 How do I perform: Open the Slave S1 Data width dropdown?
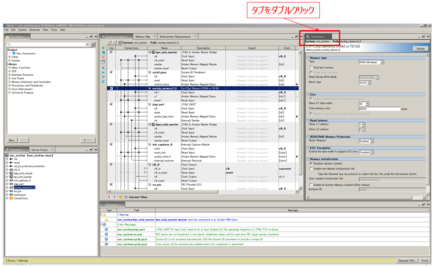(x=364, y=104)
